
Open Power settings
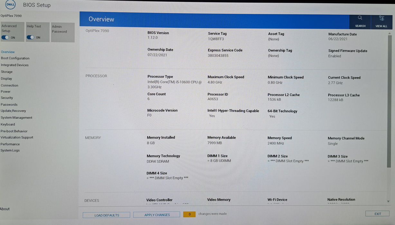point(5,92)
